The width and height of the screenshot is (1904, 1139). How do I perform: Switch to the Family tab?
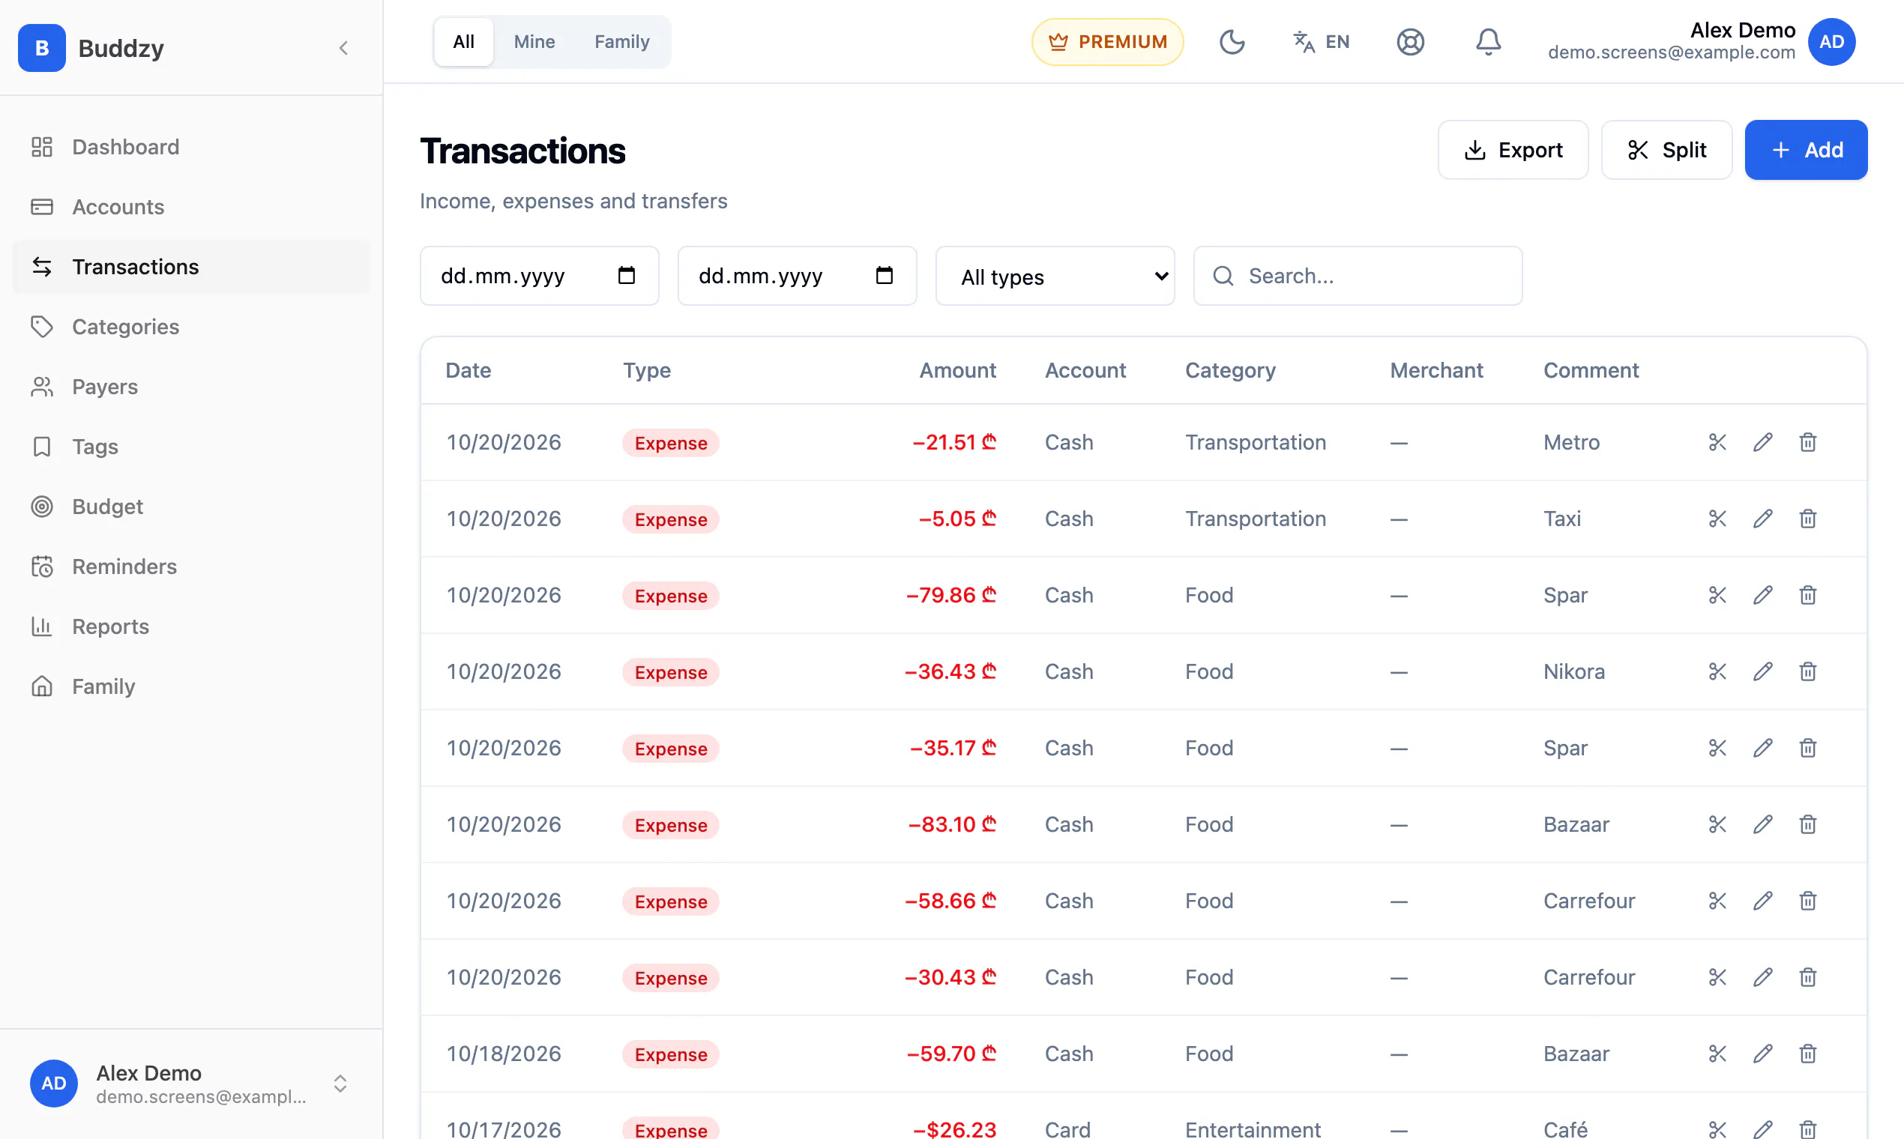click(x=622, y=41)
